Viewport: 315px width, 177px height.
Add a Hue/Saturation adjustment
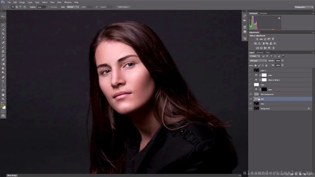pos(255,44)
